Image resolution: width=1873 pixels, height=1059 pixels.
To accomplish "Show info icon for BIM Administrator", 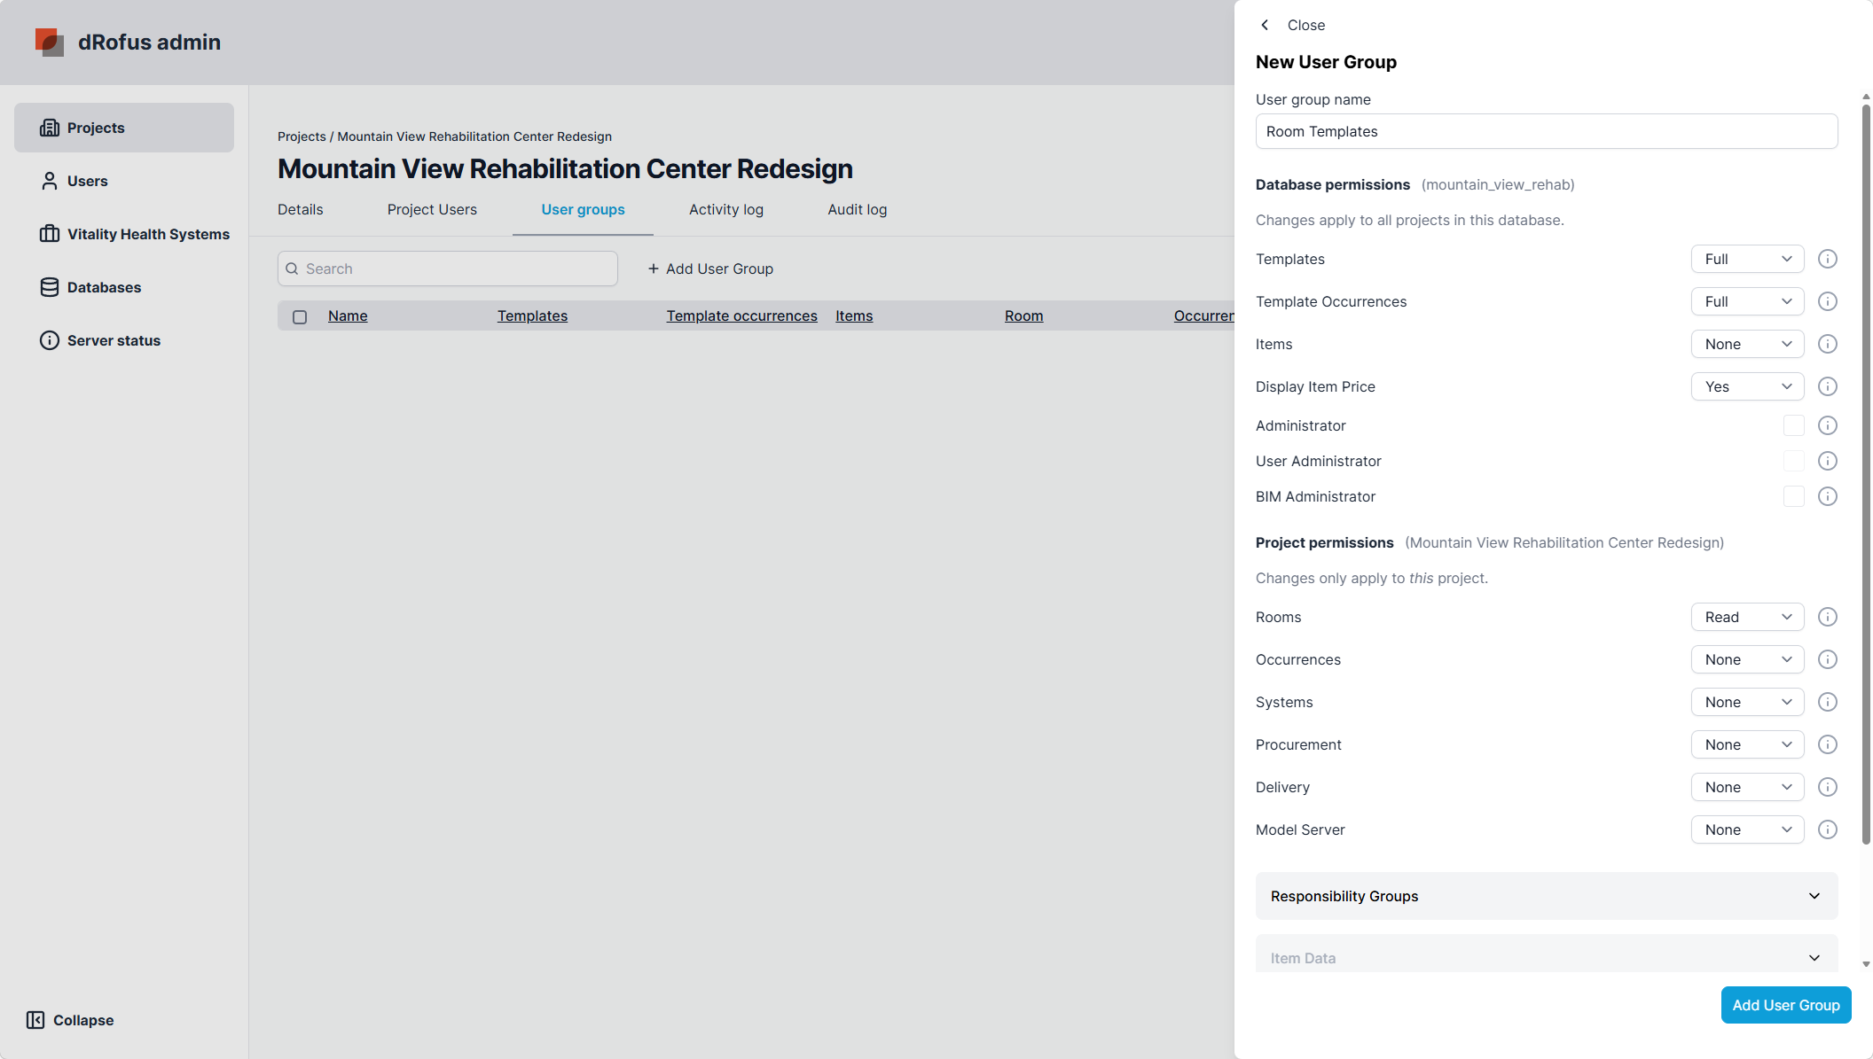I will 1827,496.
